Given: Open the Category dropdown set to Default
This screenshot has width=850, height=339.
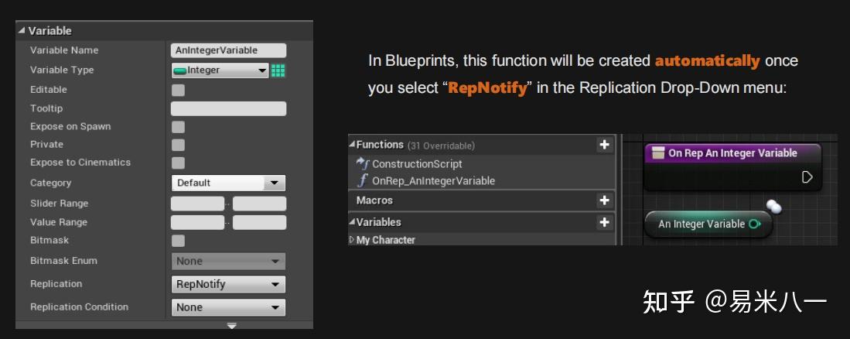Looking at the screenshot, I should 228,183.
